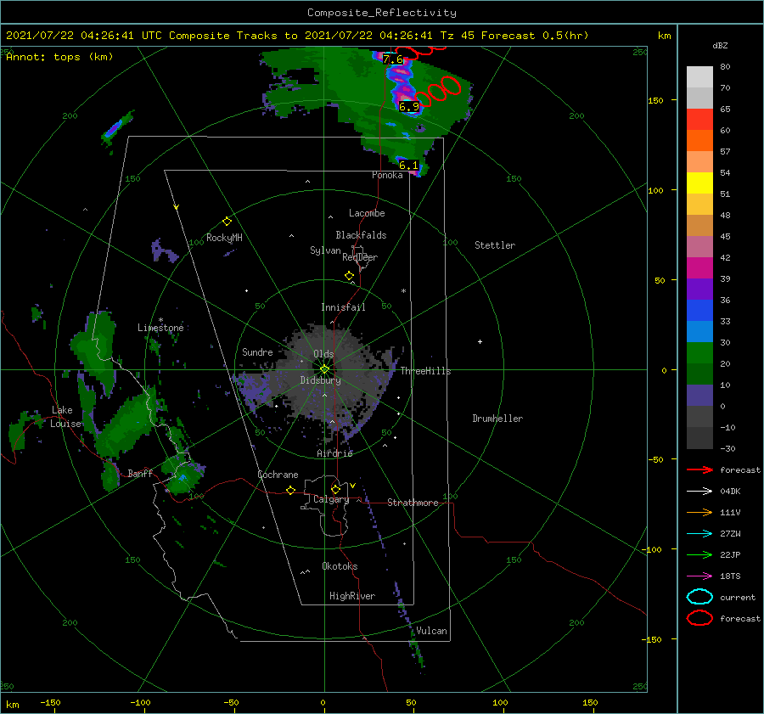Viewport: 764px width, 714px height.
Task: Click the Calgary city label
Action: coord(331,499)
